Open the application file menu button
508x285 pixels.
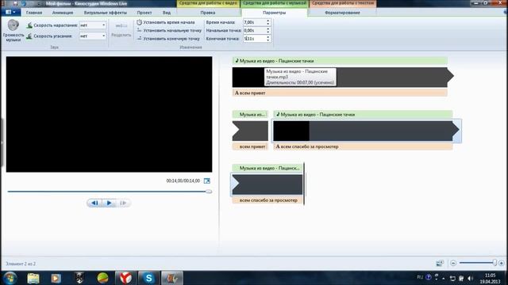(10, 13)
